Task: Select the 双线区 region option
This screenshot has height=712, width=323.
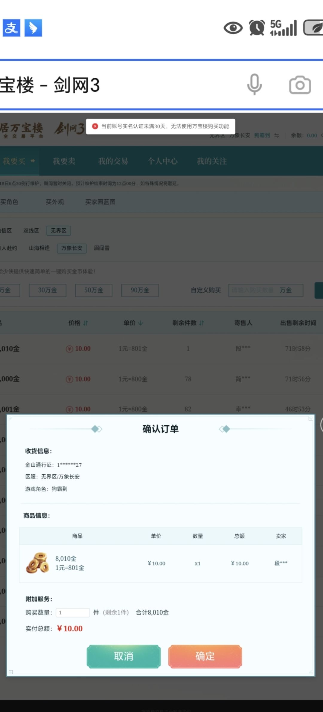Action: [x=31, y=230]
